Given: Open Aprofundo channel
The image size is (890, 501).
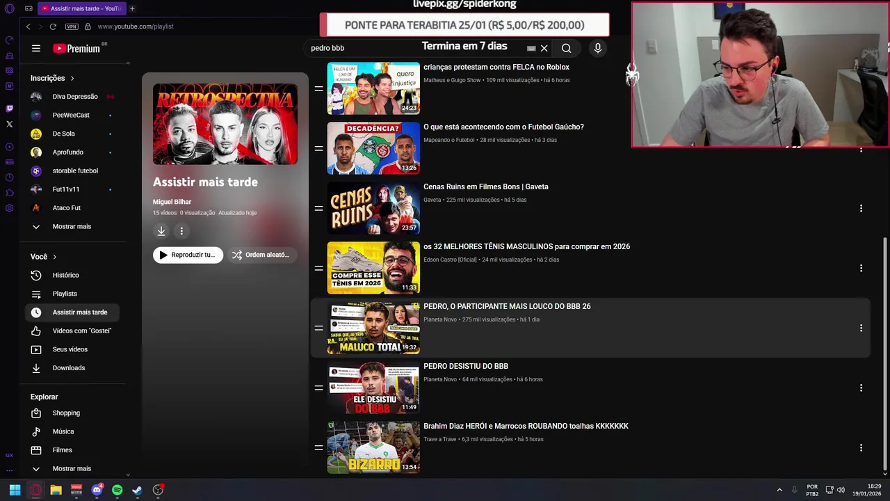Looking at the screenshot, I should point(72,152).
